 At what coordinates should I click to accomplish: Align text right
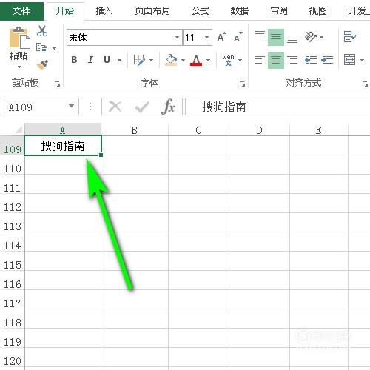pos(292,60)
